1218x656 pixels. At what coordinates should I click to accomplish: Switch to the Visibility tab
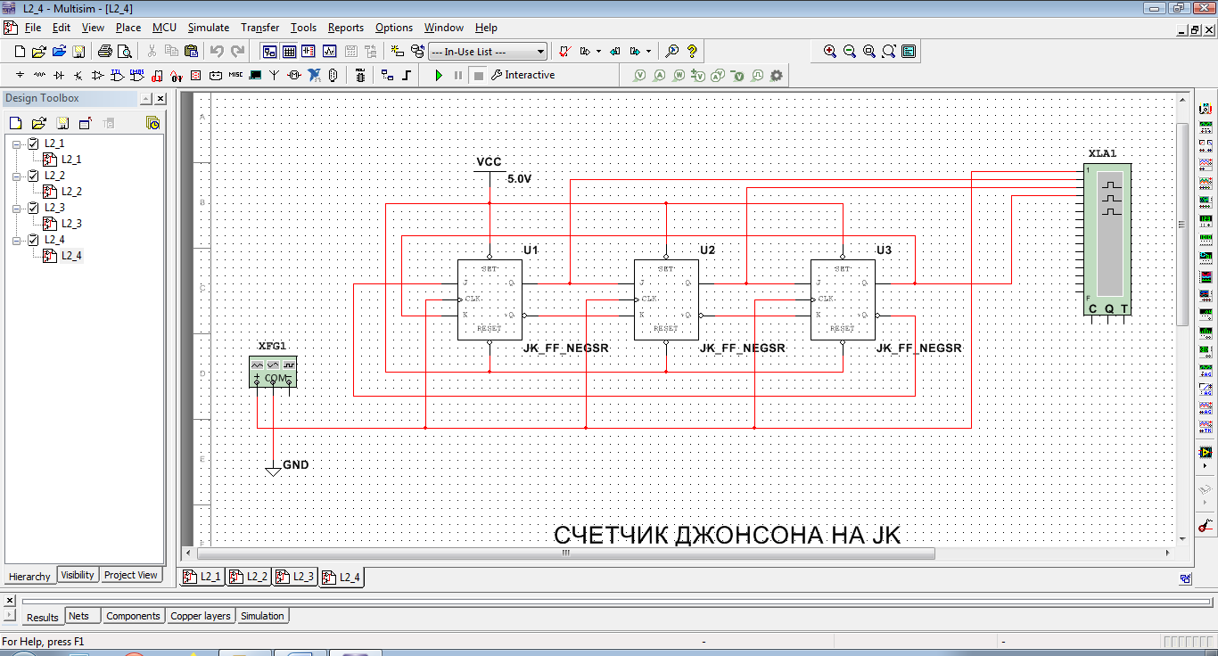pos(78,575)
